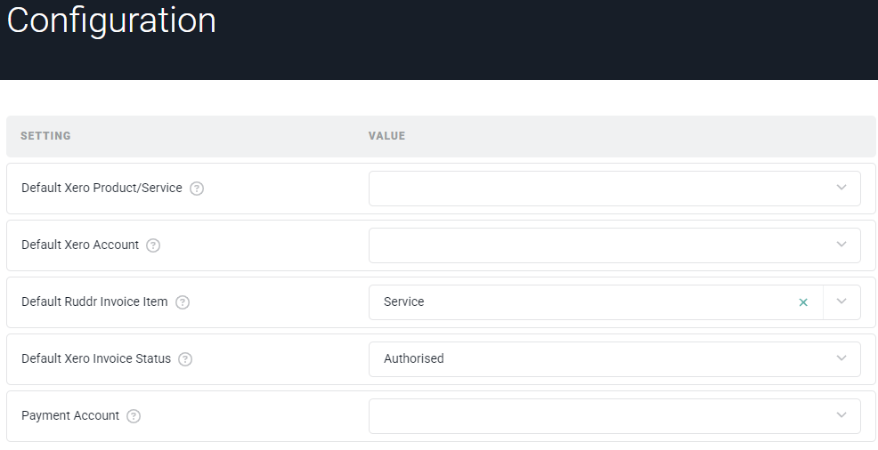Click help icon beside Default Xero Product/Service
The height and width of the screenshot is (450, 878).
pos(197,189)
